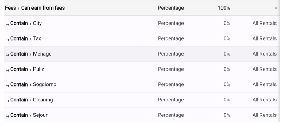Click the indent arrow icon on Ménage row

(7, 54)
